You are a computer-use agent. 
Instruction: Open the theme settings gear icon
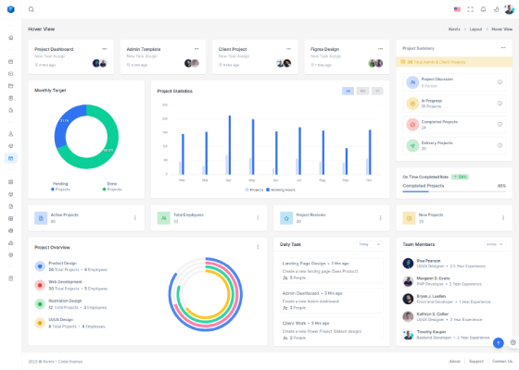[513, 342]
